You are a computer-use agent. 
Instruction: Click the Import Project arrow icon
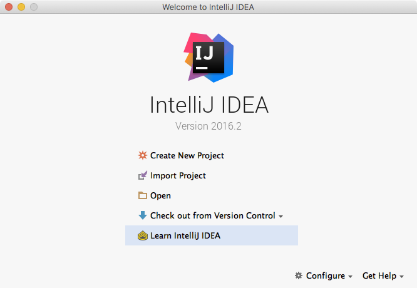click(x=143, y=175)
